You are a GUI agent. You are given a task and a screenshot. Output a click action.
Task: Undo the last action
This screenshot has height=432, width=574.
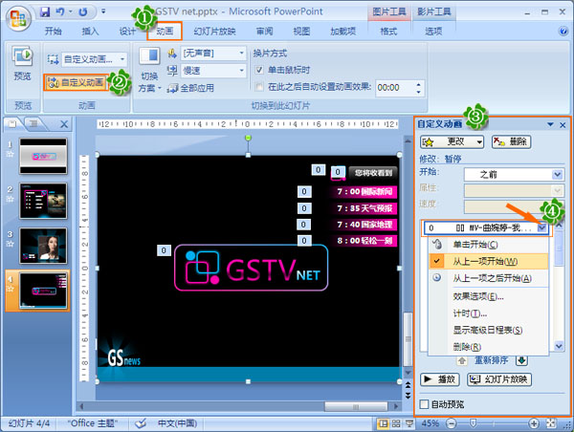60,12
